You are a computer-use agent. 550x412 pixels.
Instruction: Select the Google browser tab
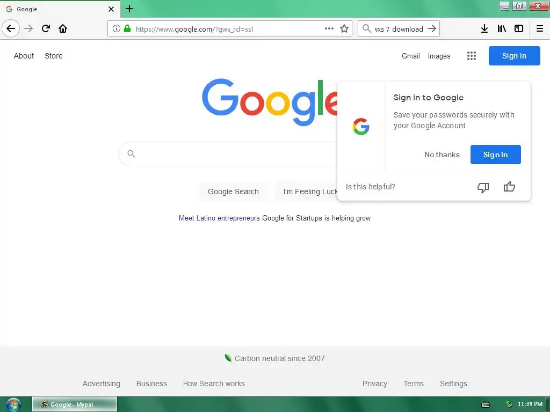[x=60, y=9]
